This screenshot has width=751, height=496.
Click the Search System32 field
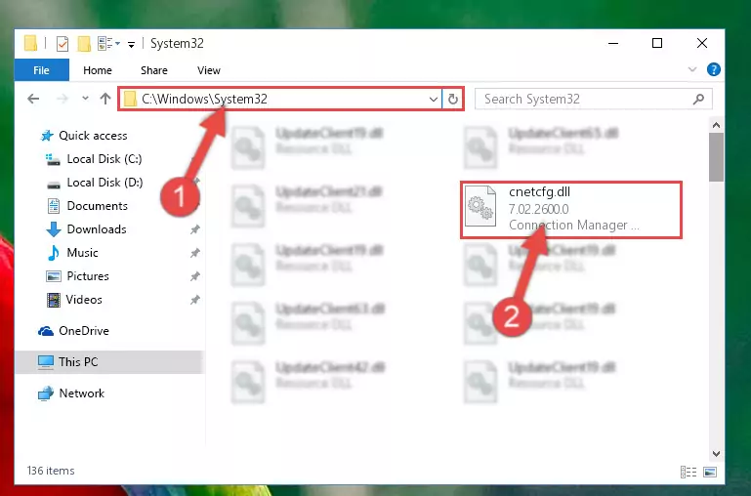[x=593, y=100]
